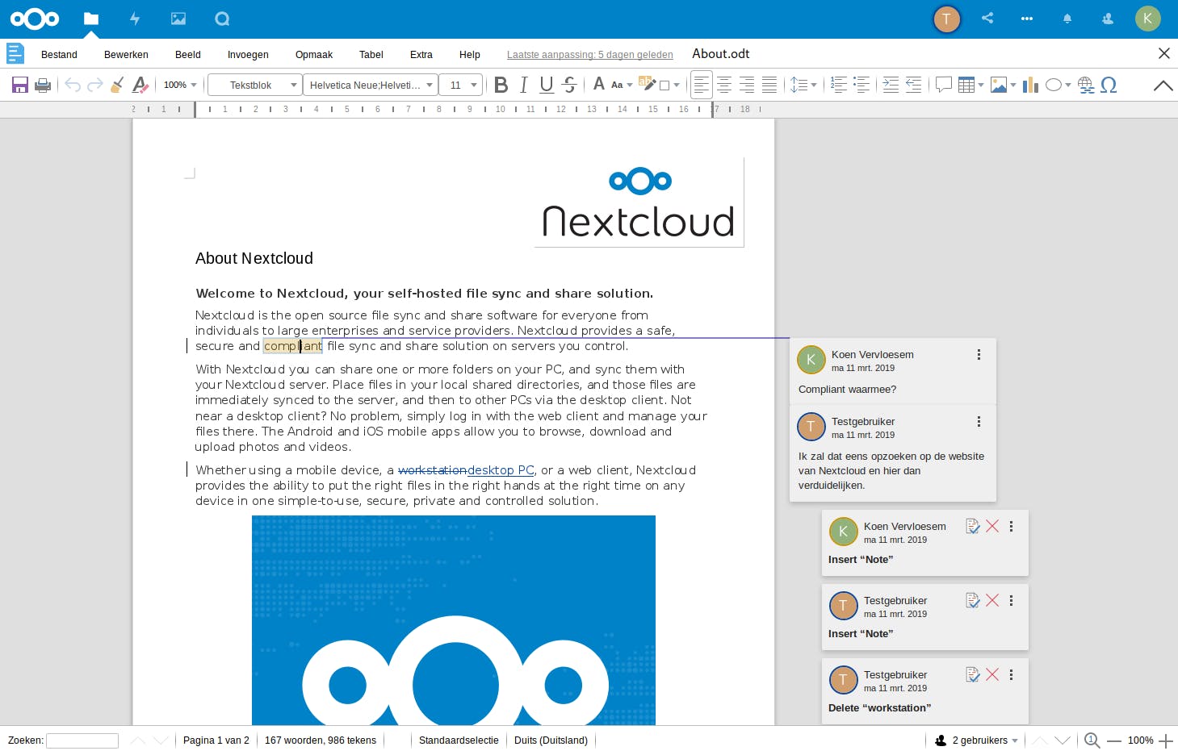The width and height of the screenshot is (1178, 755).
Task: Follow the desktop PC hyperlink in the document
Action: (x=501, y=470)
